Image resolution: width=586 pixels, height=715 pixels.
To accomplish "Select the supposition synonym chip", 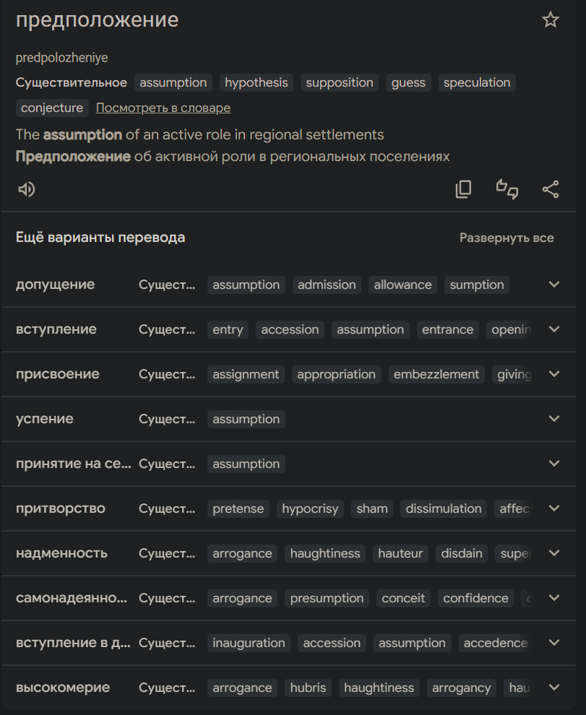I will [340, 83].
